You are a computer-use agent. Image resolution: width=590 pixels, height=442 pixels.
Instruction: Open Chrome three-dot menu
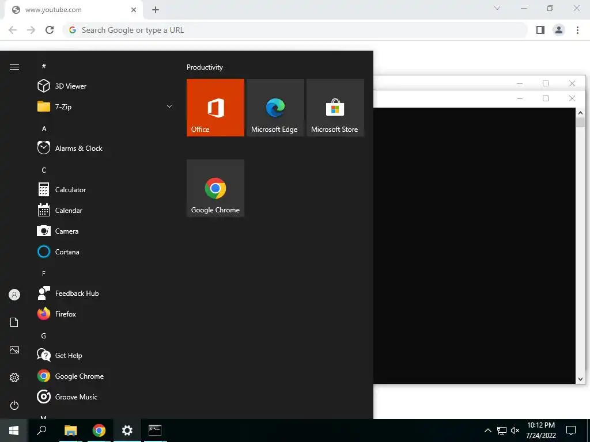click(x=577, y=30)
